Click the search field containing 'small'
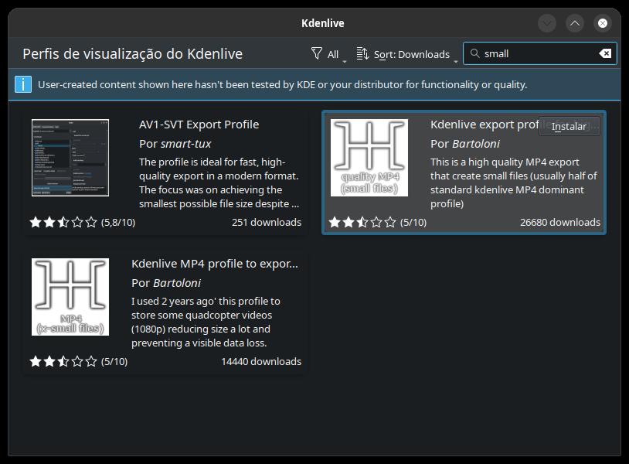The width and height of the screenshot is (629, 464). 540,53
